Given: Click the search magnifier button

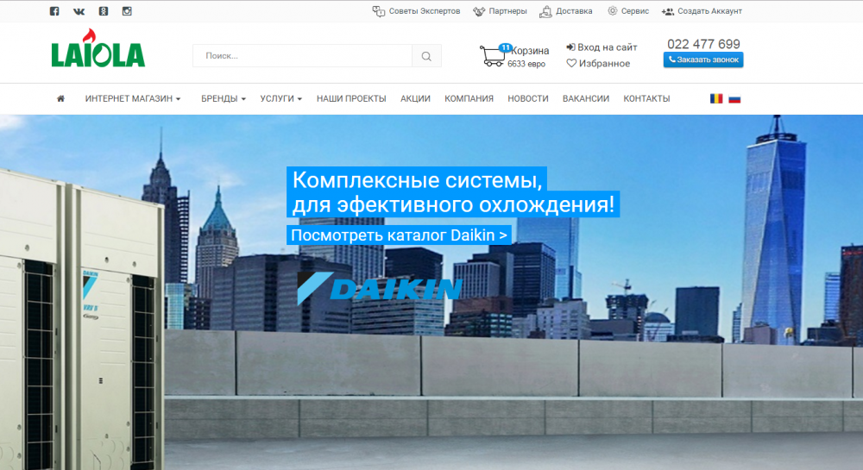Looking at the screenshot, I should tap(426, 55).
